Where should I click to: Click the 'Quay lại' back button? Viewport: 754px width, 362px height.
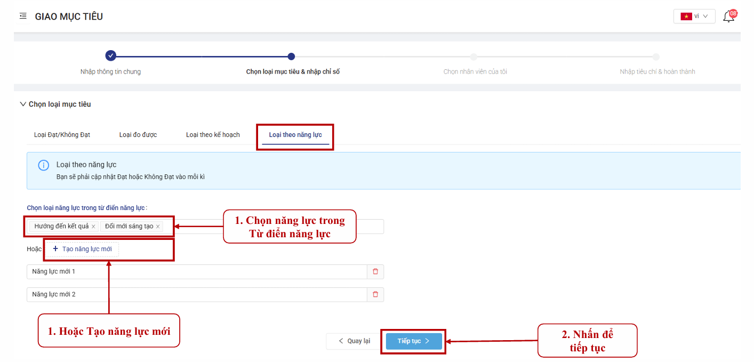pos(354,341)
